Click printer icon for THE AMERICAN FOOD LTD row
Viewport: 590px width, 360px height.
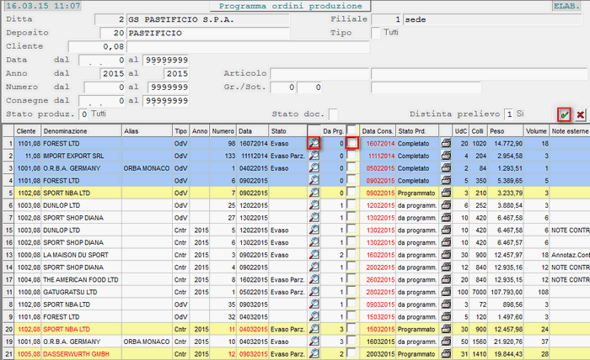pos(446,279)
